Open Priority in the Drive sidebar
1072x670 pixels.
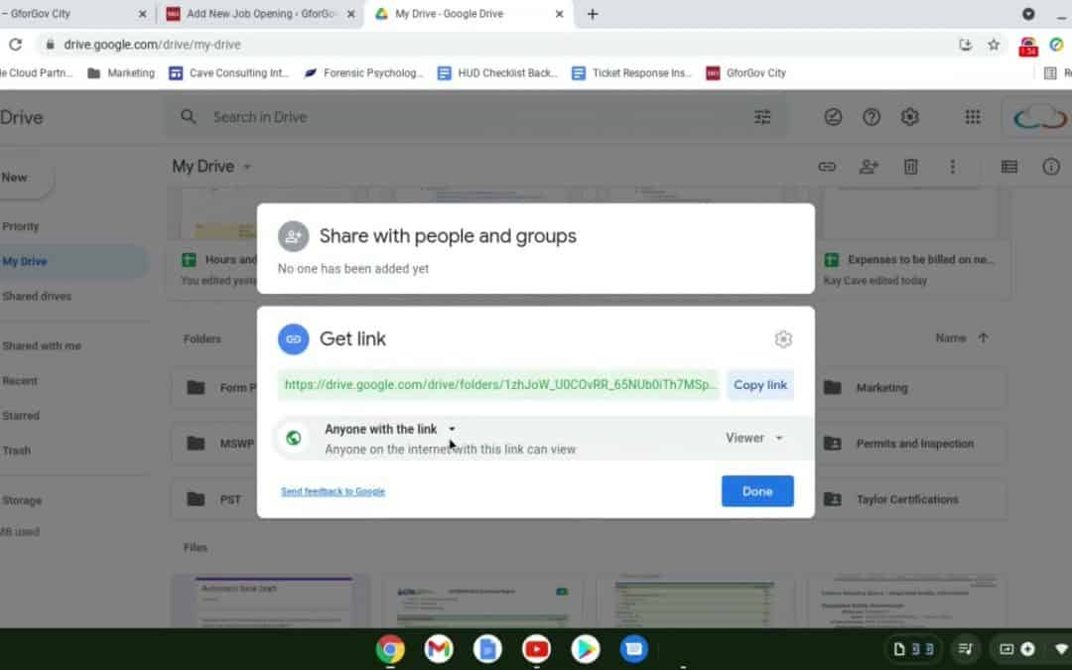tap(21, 226)
